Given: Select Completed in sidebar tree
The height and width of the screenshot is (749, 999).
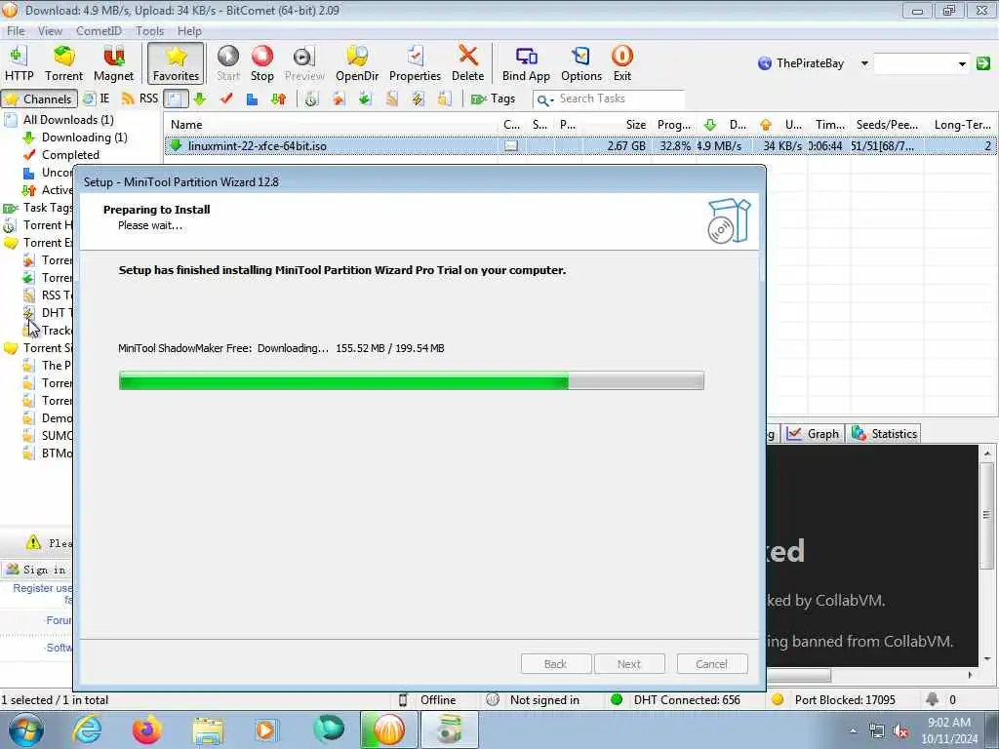Looking at the screenshot, I should pyautogui.click(x=70, y=155).
